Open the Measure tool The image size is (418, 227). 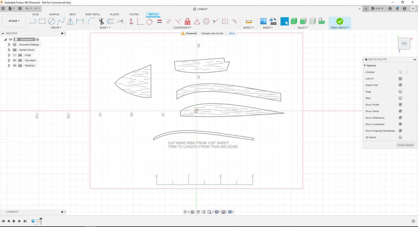point(249,21)
